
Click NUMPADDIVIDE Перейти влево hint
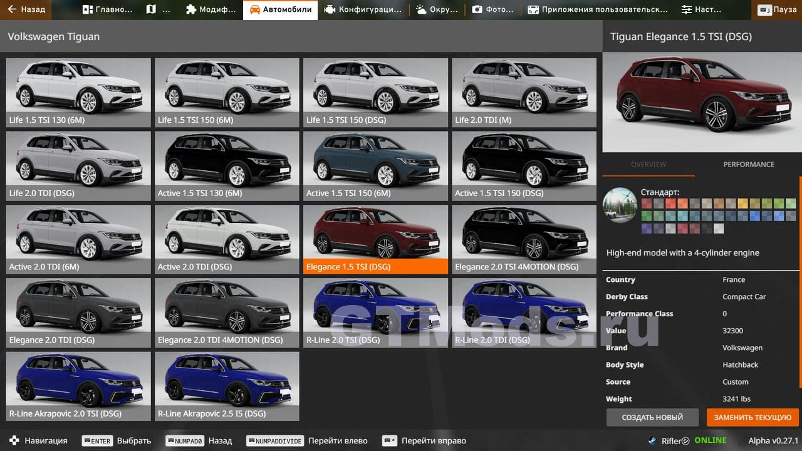[307, 440]
